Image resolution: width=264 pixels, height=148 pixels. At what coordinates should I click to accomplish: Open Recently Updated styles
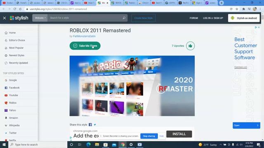tap(18, 63)
